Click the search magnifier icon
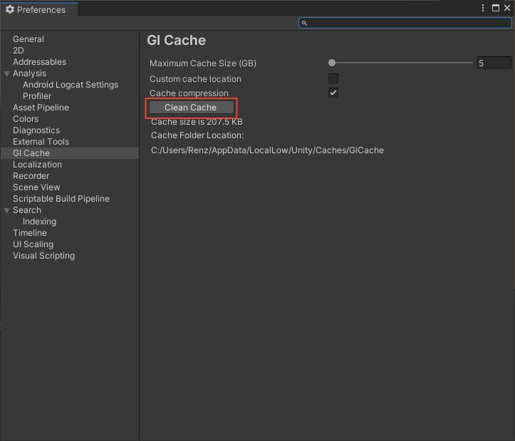This screenshot has width=515, height=441. pos(304,23)
